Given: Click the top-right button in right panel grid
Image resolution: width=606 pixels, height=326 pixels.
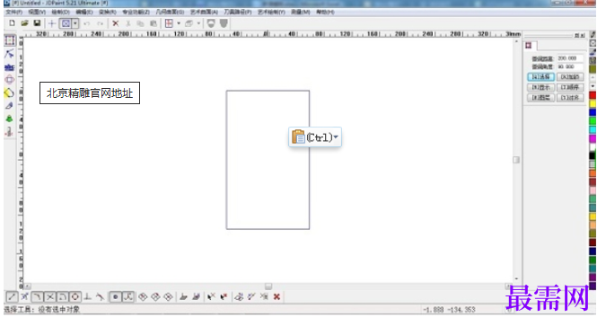Looking at the screenshot, I should click(x=570, y=77).
